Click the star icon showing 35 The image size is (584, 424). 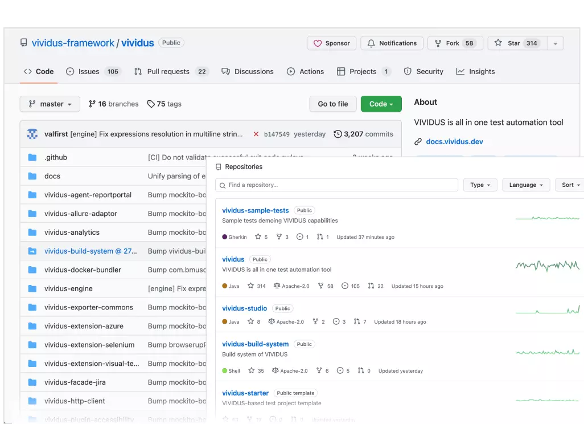click(252, 370)
